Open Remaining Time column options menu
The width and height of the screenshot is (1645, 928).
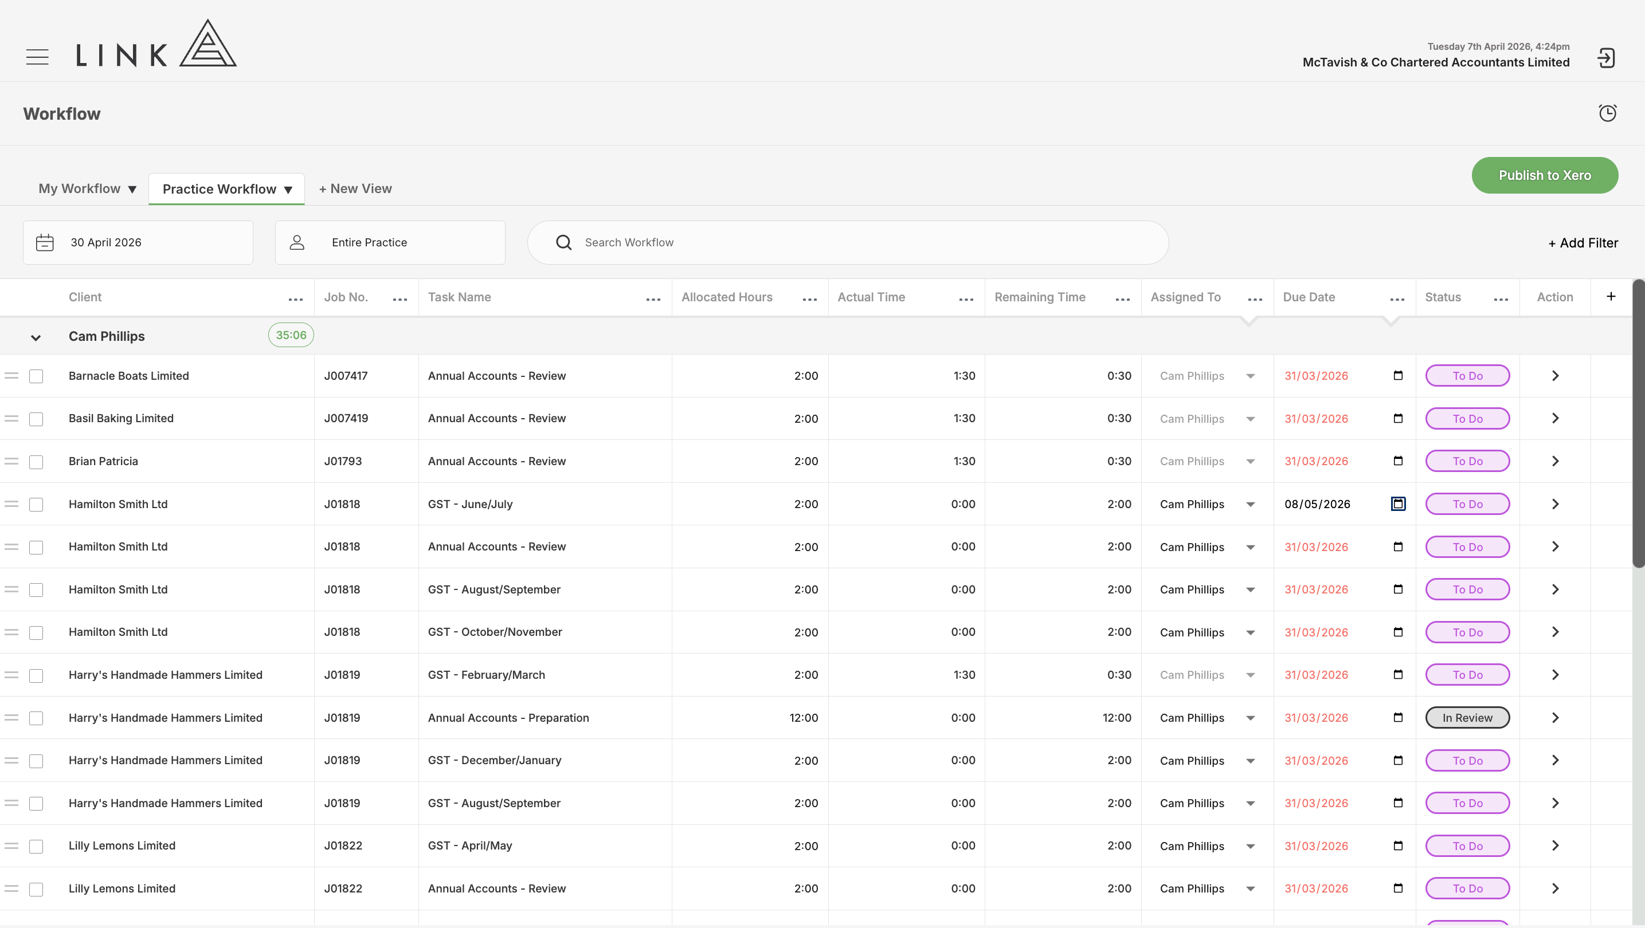point(1123,300)
